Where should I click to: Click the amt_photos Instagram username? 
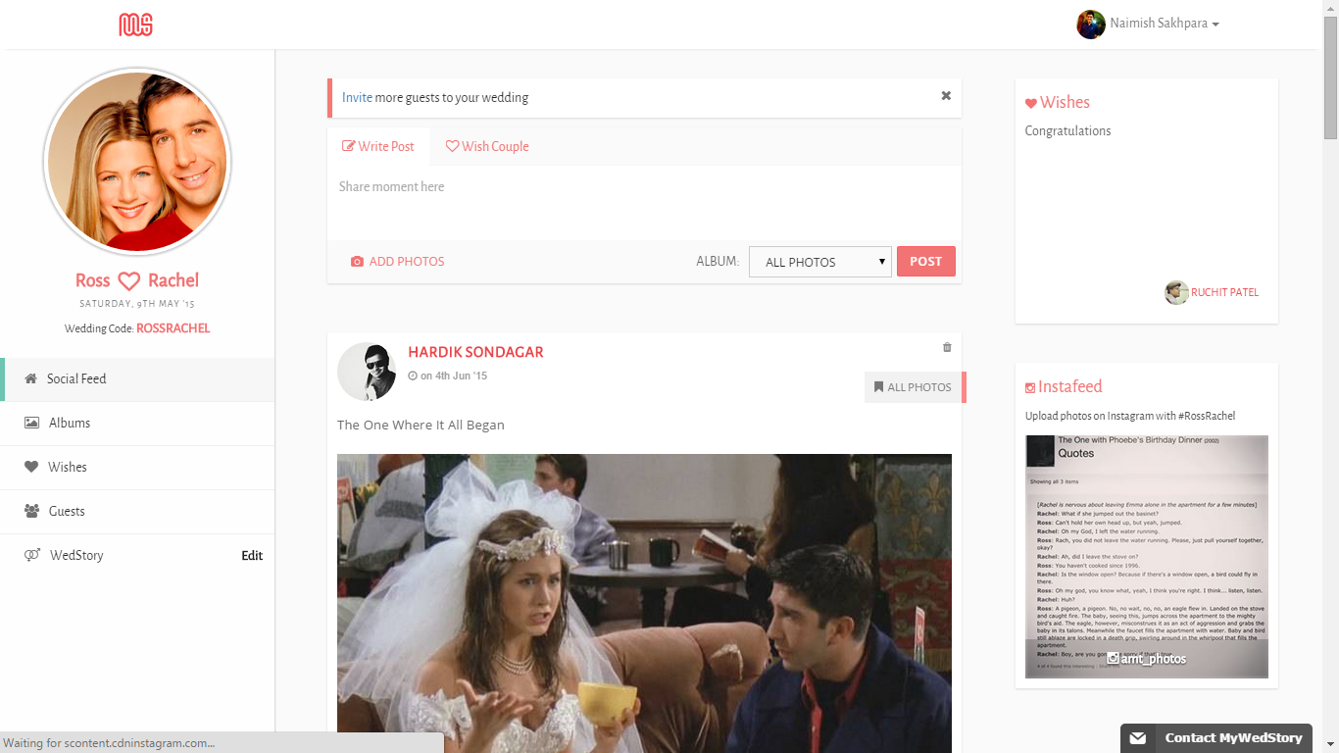click(x=1154, y=659)
